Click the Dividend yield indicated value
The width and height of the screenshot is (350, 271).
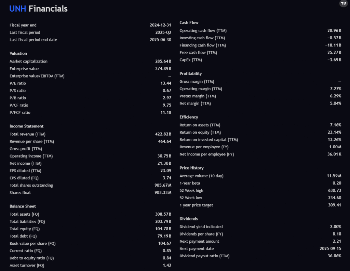tap(335, 227)
